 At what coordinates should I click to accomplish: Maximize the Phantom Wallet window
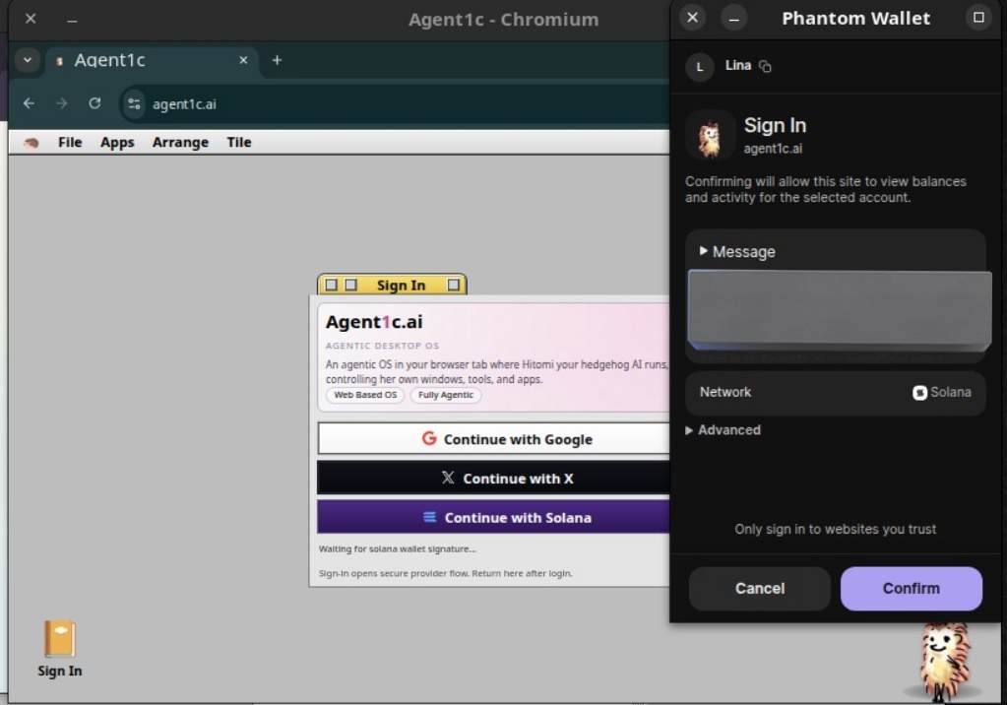978,18
